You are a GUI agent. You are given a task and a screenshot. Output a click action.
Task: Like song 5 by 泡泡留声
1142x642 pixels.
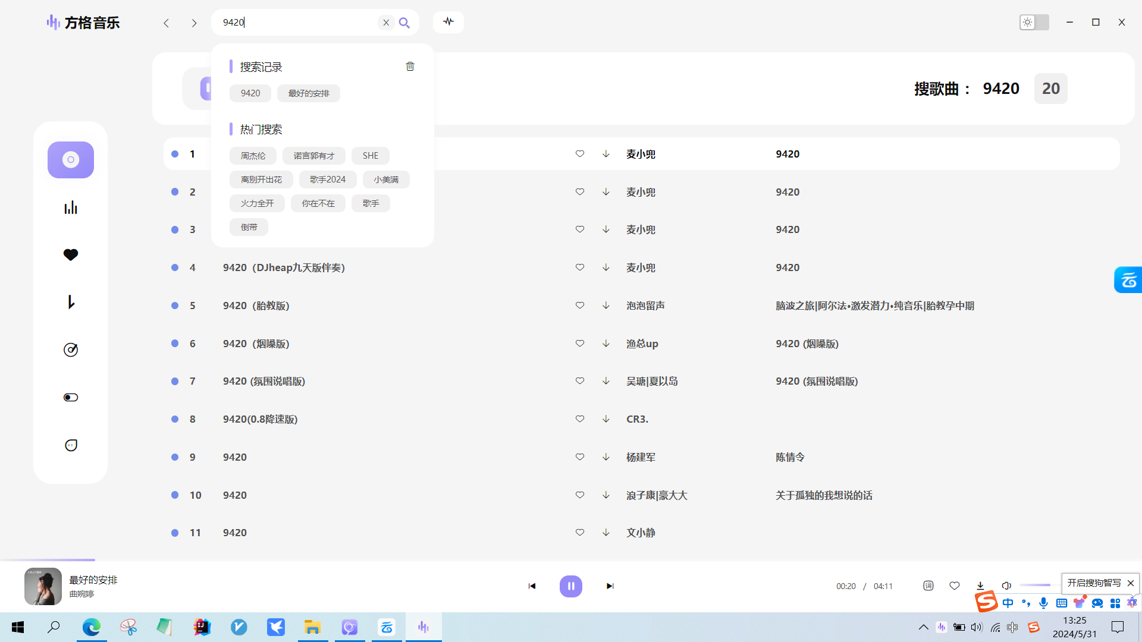(x=580, y=306)
